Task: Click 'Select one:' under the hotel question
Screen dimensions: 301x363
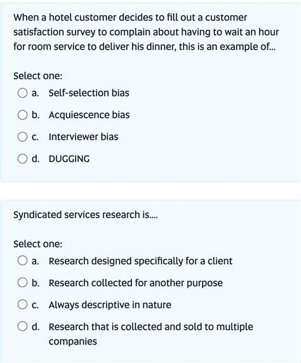Action: click(x=37, y=76)
